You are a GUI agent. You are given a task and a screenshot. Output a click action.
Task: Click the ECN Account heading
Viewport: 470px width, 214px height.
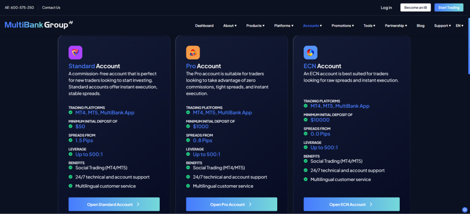(x=322, y=66)
